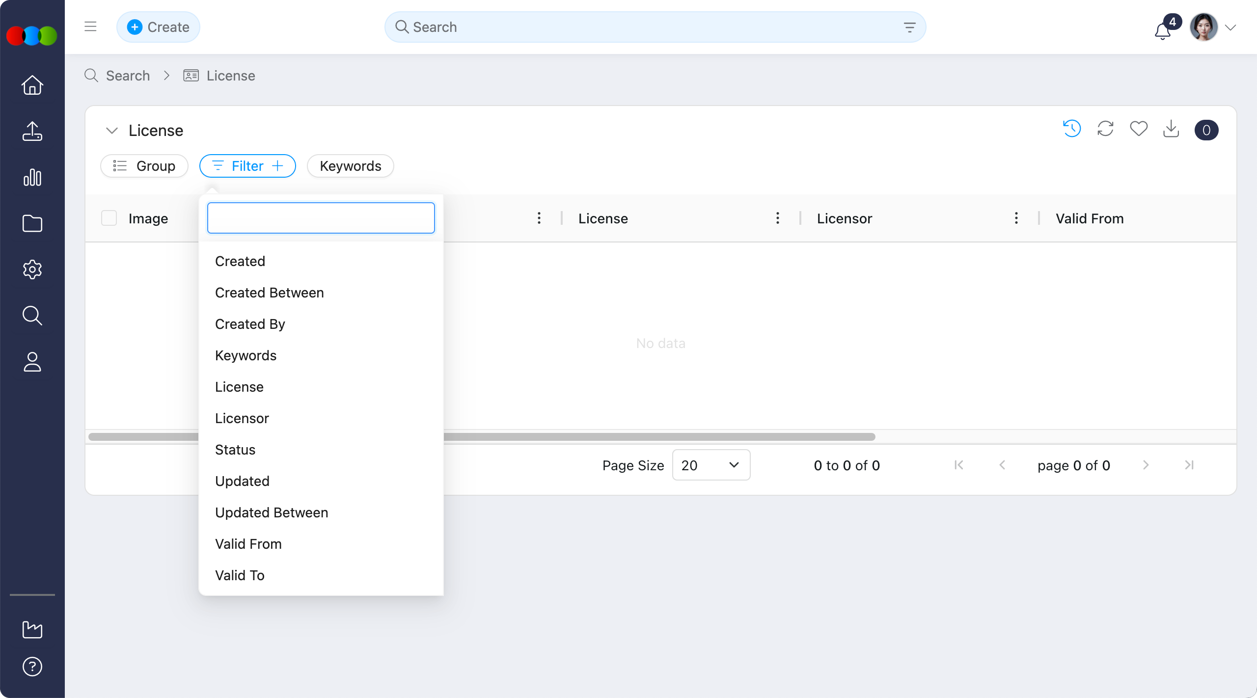Screen dimensions: 1257x698
Task: Click the help question mark icon
Action: (x=32, y=666)
